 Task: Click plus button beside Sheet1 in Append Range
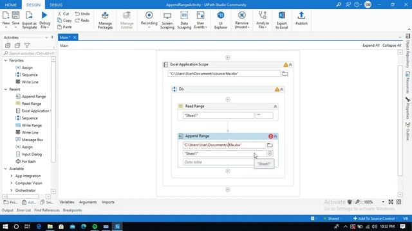tap(270, 153)
